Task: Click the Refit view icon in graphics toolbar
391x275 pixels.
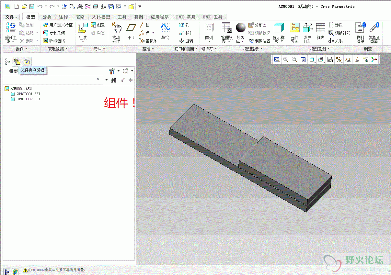Action: point(277,60)
